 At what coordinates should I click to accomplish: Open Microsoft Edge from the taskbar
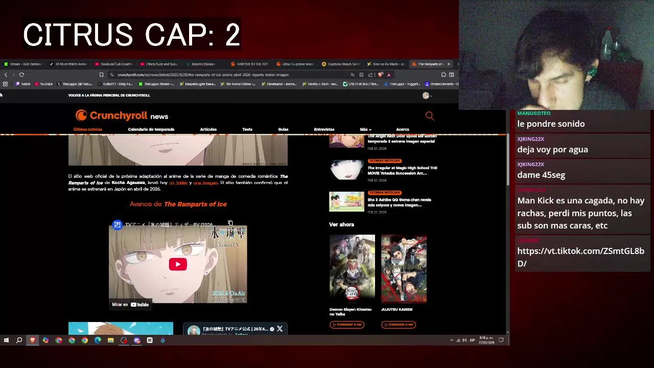coord(98,340)
